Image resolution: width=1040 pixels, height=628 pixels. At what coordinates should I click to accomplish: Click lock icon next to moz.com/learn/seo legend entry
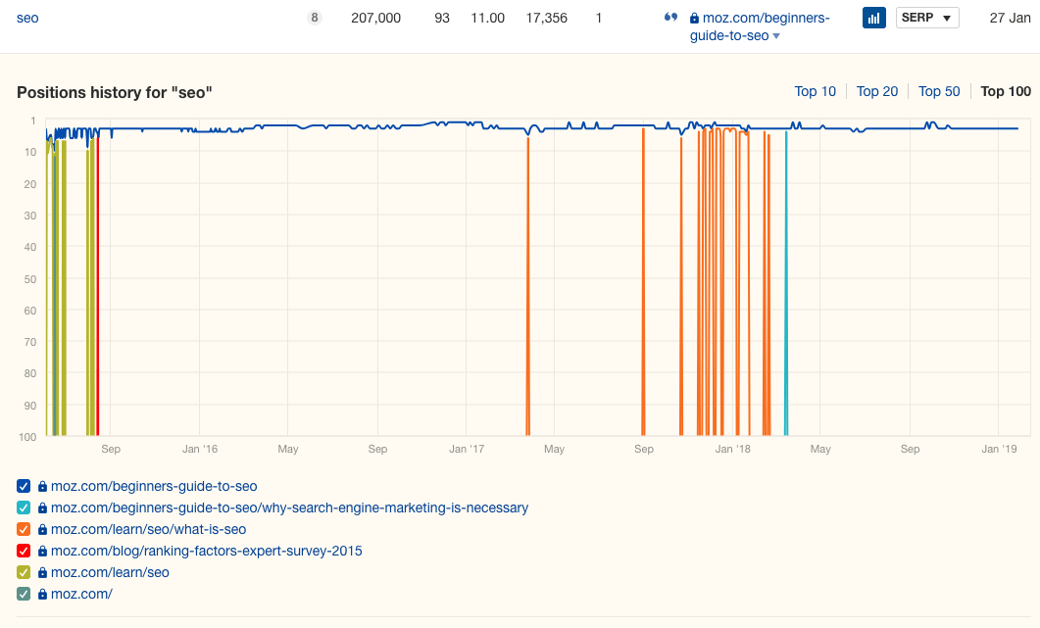click(x=42, y=573)
